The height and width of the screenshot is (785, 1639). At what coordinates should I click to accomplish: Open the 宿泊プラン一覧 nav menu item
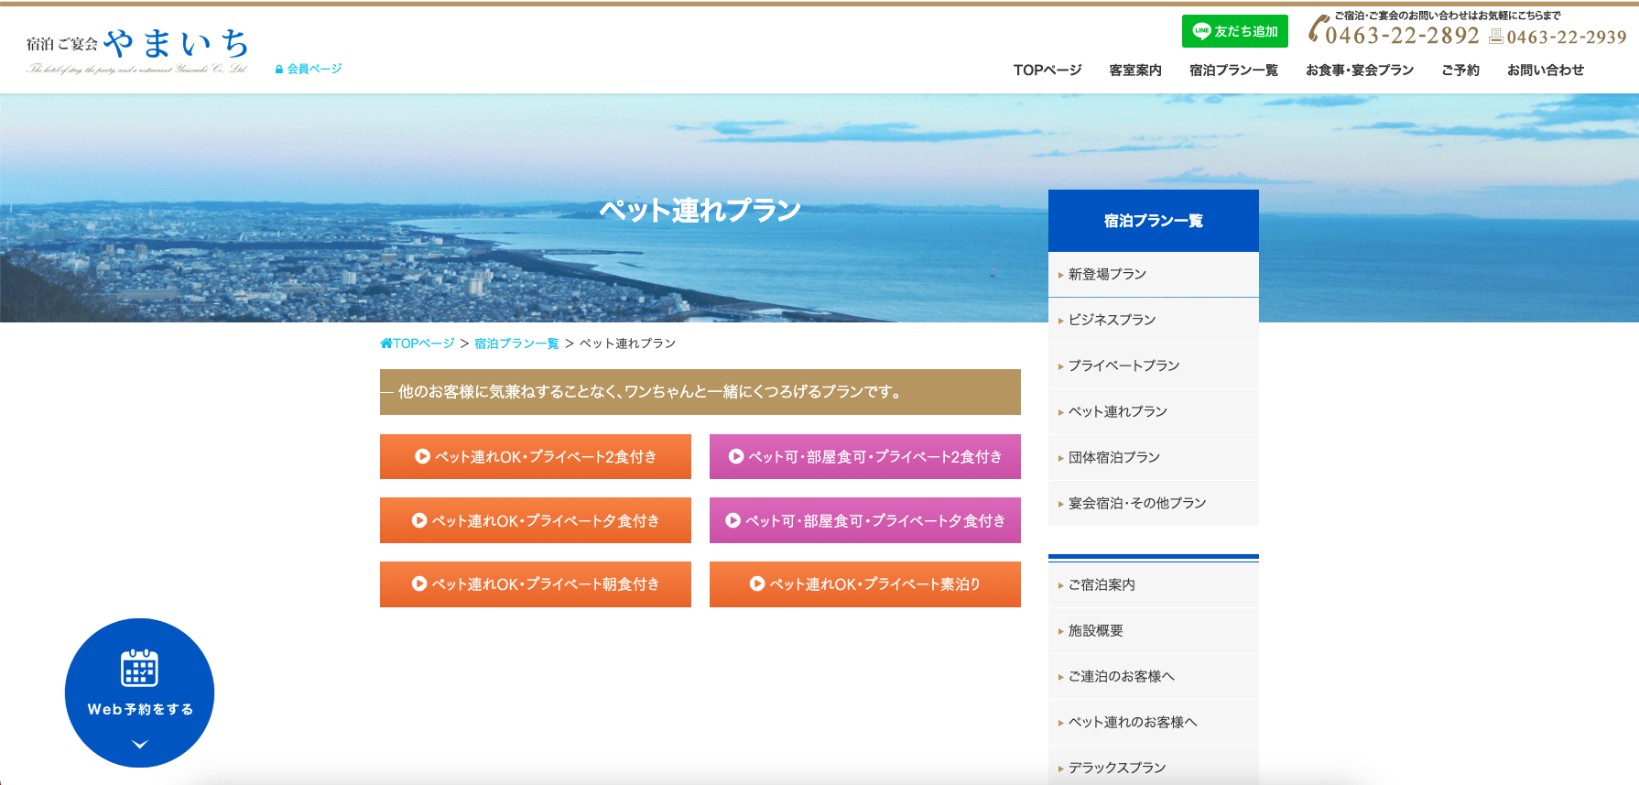(x=1233, y=70)
